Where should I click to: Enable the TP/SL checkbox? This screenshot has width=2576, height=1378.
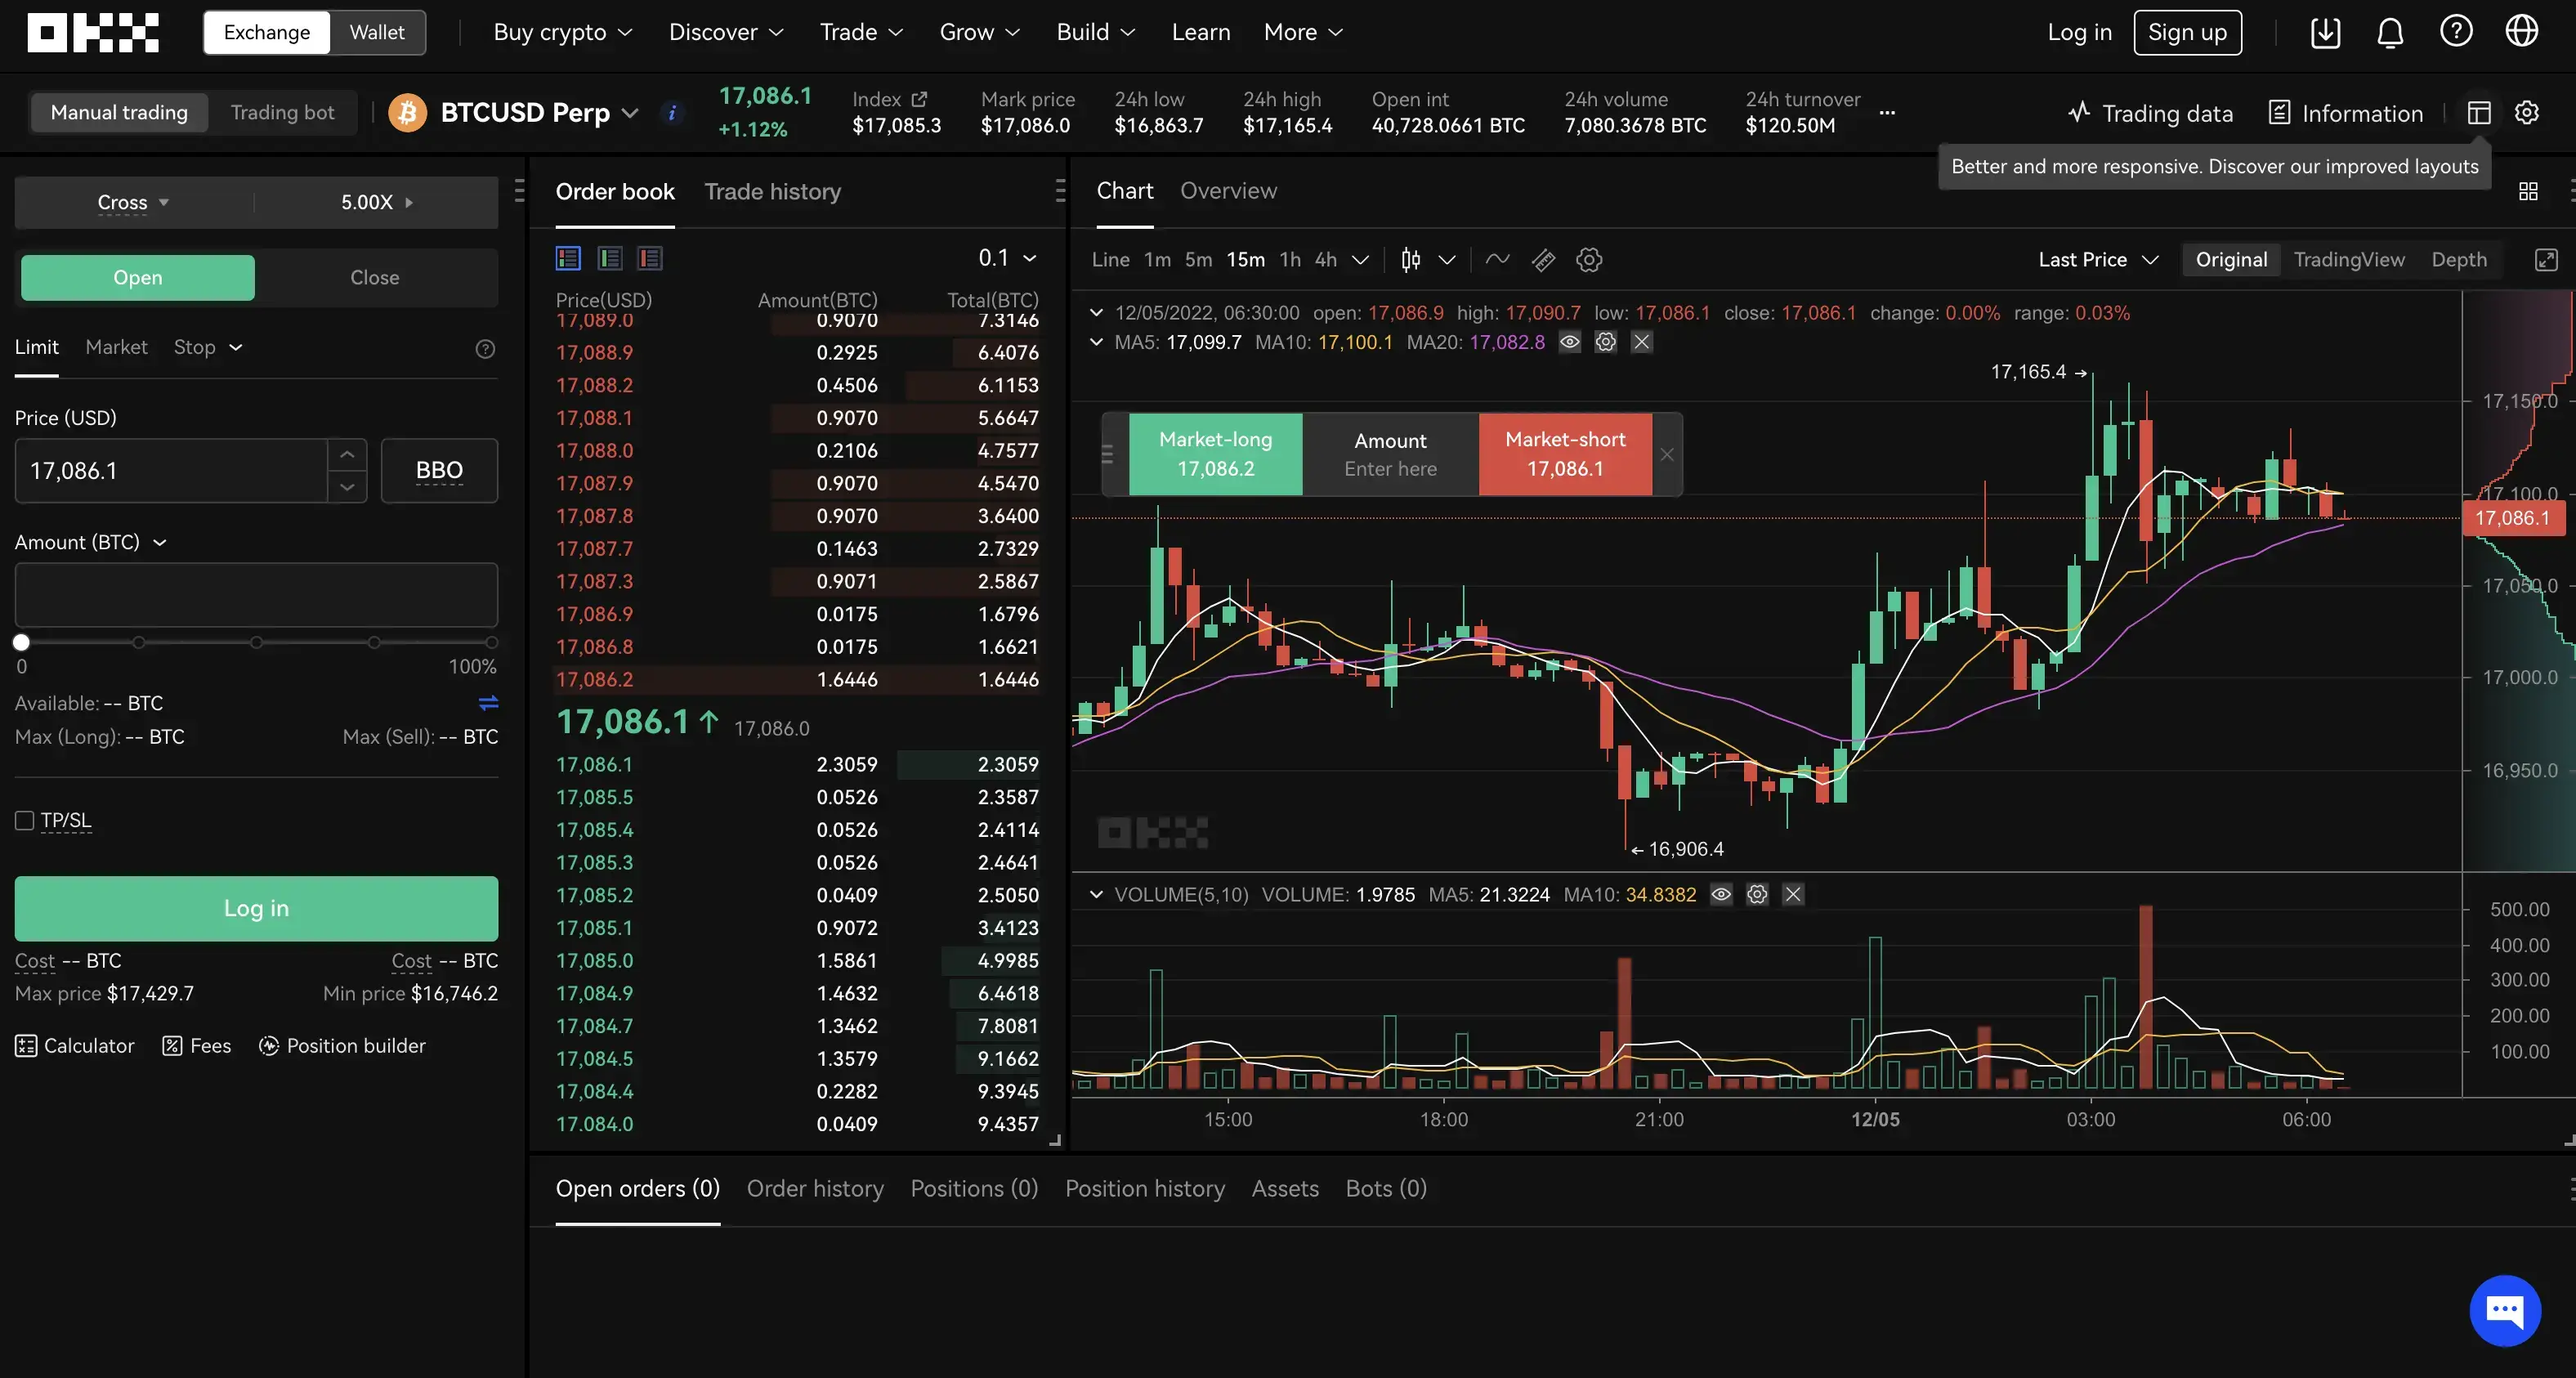click(25, 821)
